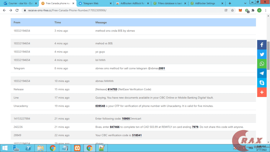The image size is (270, 152).
Task: Click sender 242226
Action: tap(18, 127)
